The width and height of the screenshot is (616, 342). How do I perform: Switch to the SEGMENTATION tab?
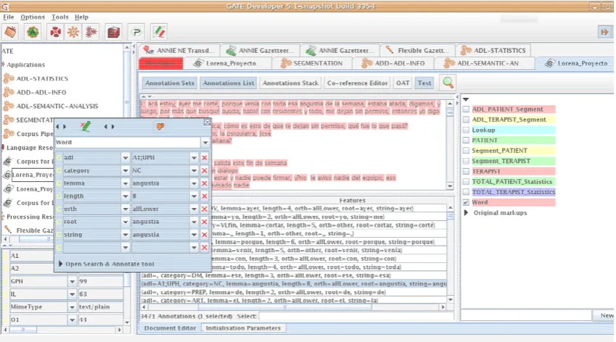point(311,63)
